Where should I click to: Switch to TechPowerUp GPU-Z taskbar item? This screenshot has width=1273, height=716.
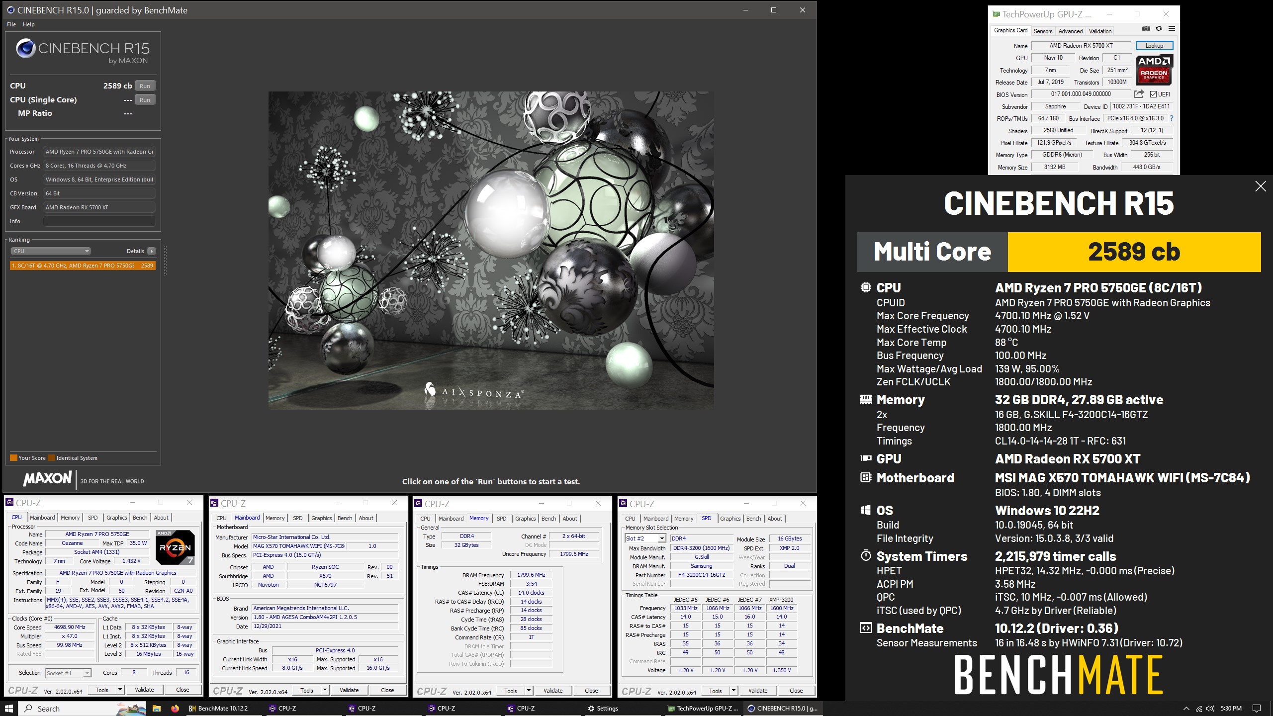pyautogui.click(x=703, y=709)
